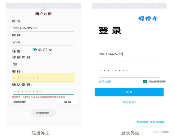Click the 昵称: label
The image size is (174, 136).
[x=17, y=35]
